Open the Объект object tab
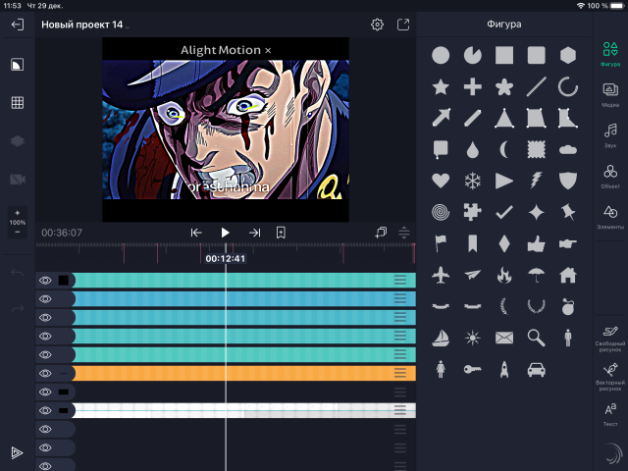 tap(610, 177)
